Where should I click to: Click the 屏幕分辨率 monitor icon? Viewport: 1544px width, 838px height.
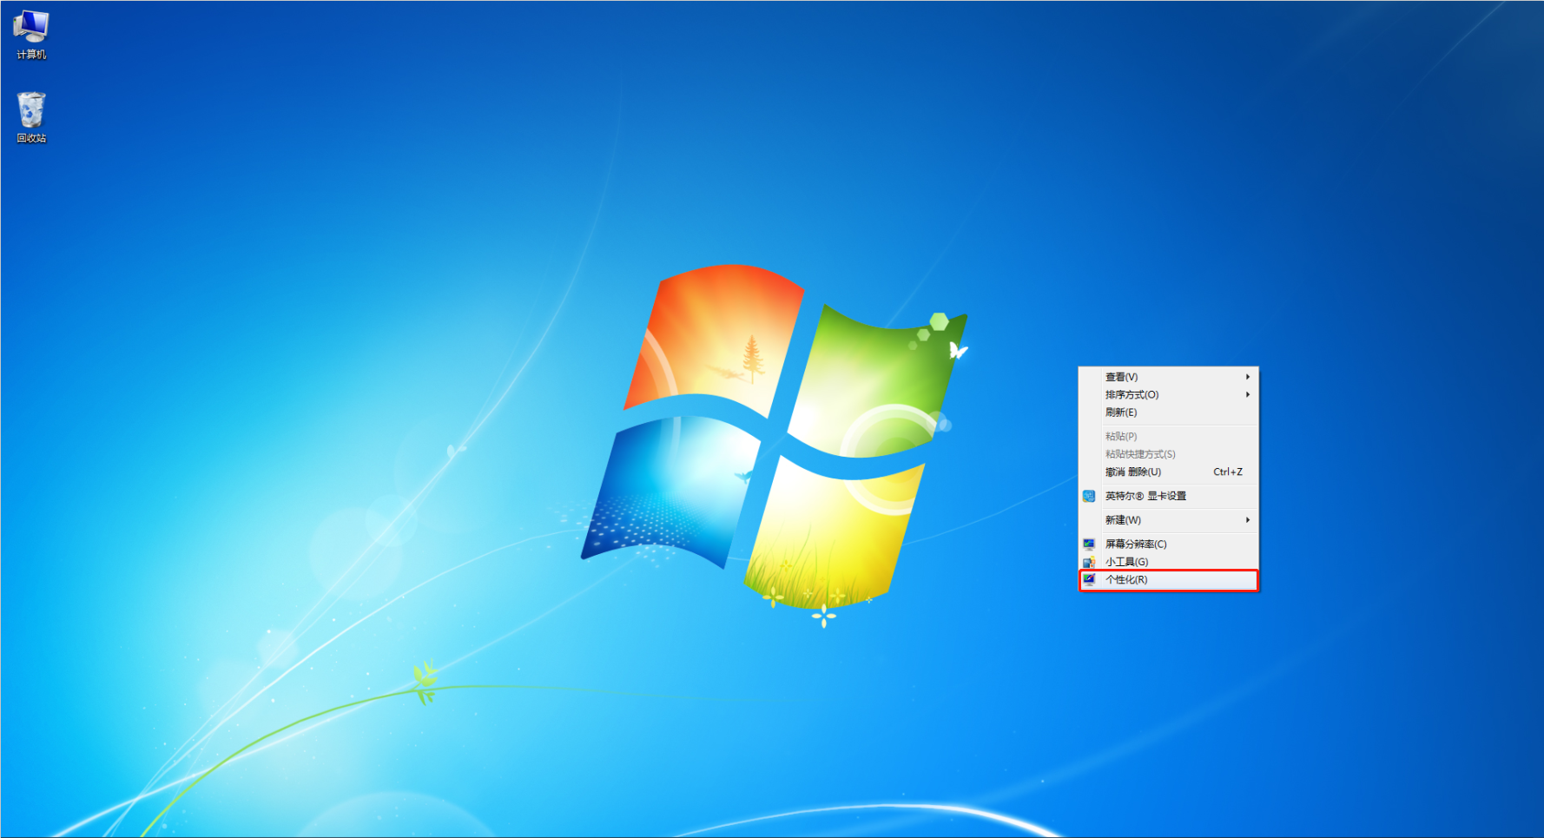(1089, 544)
